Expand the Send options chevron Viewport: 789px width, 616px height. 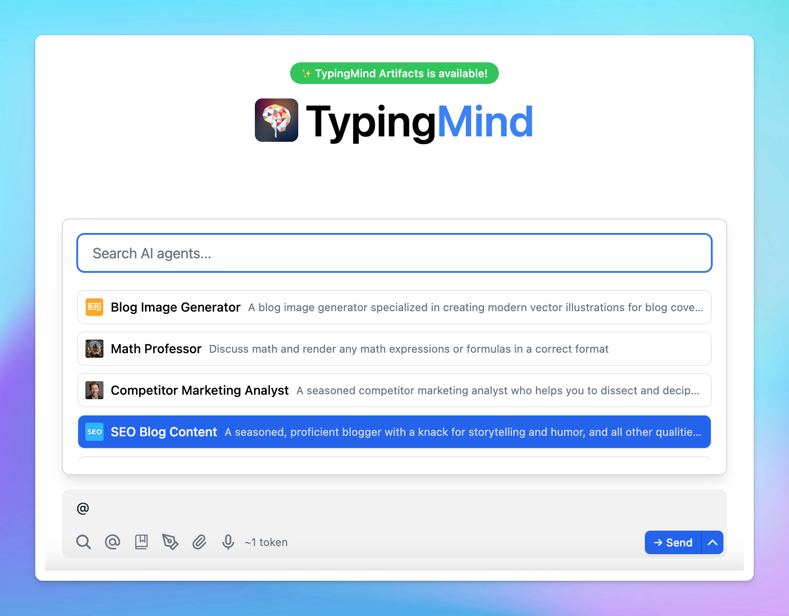tap(713, 542)
